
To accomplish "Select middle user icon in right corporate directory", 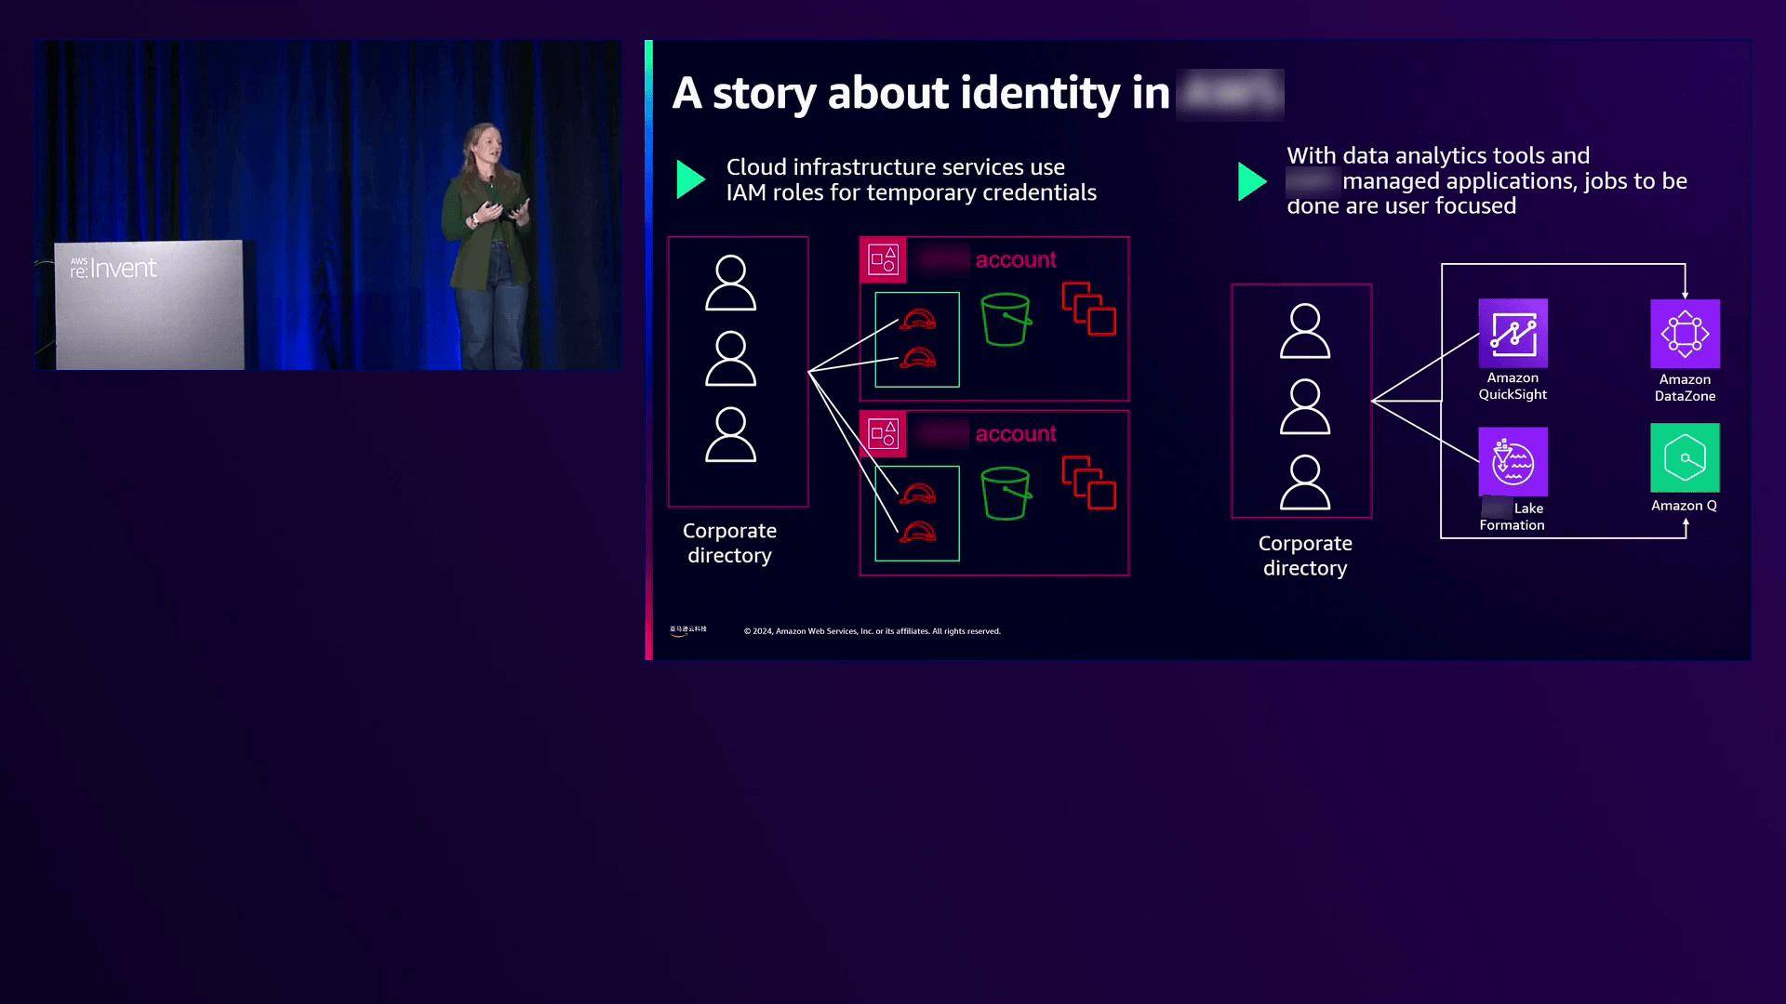I will pos(1305,406).
